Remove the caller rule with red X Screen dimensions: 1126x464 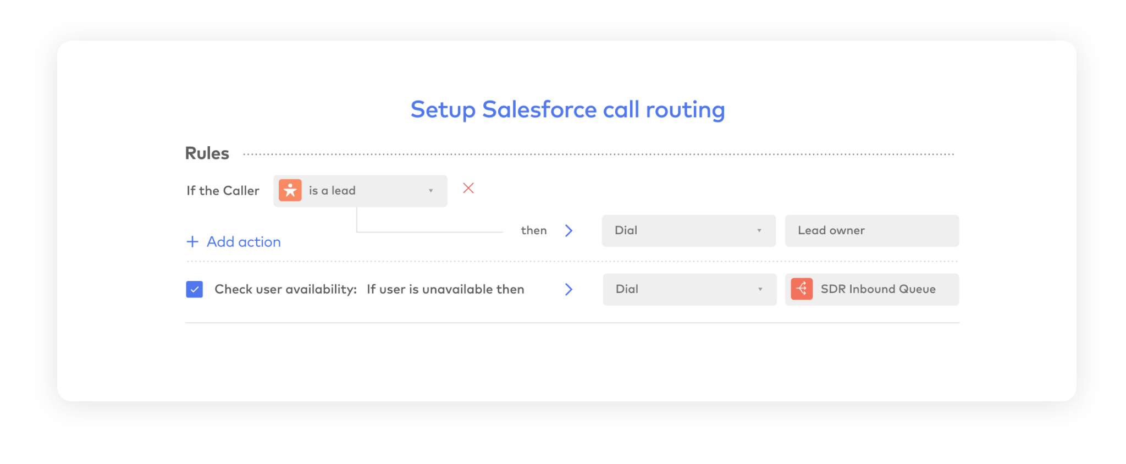468,189
